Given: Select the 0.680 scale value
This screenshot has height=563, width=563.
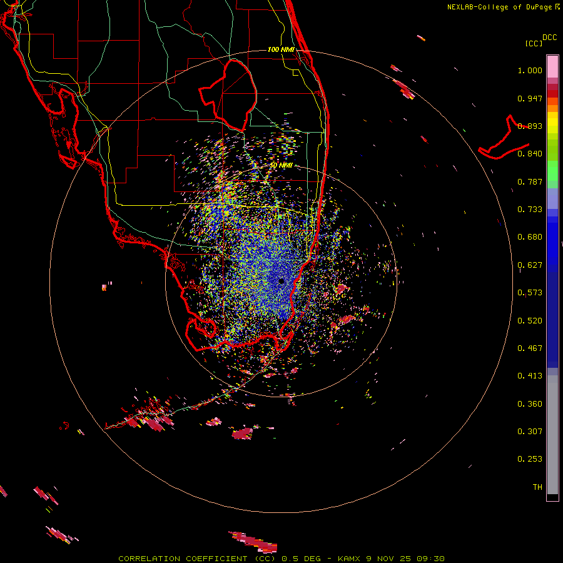Looking at the screenshot, I should pos(530,237).
